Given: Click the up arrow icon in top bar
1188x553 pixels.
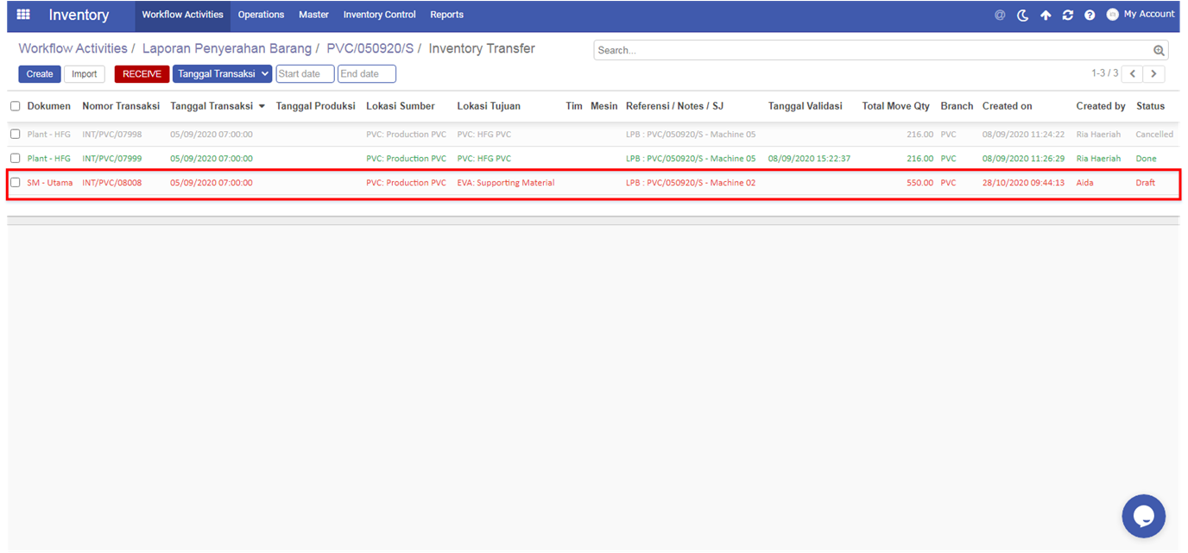Looking at the screenshot, I should [1046, 15].
